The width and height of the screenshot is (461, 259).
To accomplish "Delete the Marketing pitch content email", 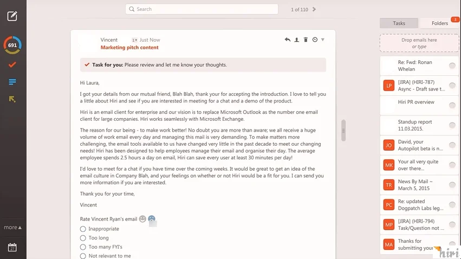I will (x=306, y=40).
